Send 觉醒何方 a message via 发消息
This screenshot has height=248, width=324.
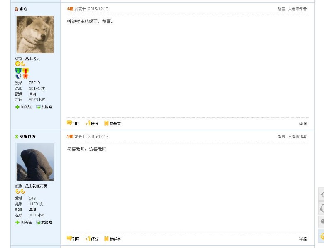click(x=44, y=222)
